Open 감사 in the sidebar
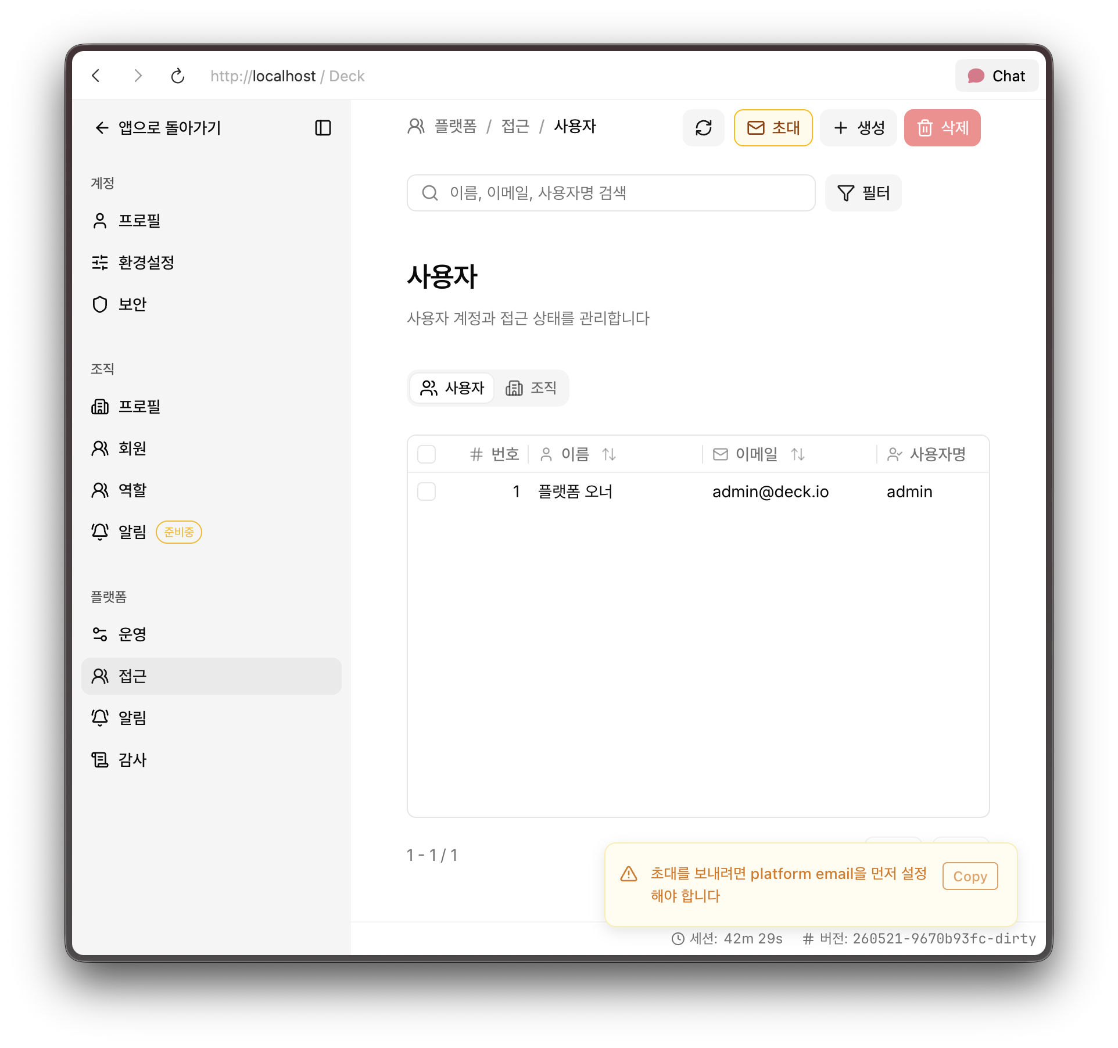 [212, 760]
